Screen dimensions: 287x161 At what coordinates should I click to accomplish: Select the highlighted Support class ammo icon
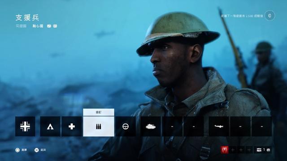pyautogui.click(x=99, y=126)
